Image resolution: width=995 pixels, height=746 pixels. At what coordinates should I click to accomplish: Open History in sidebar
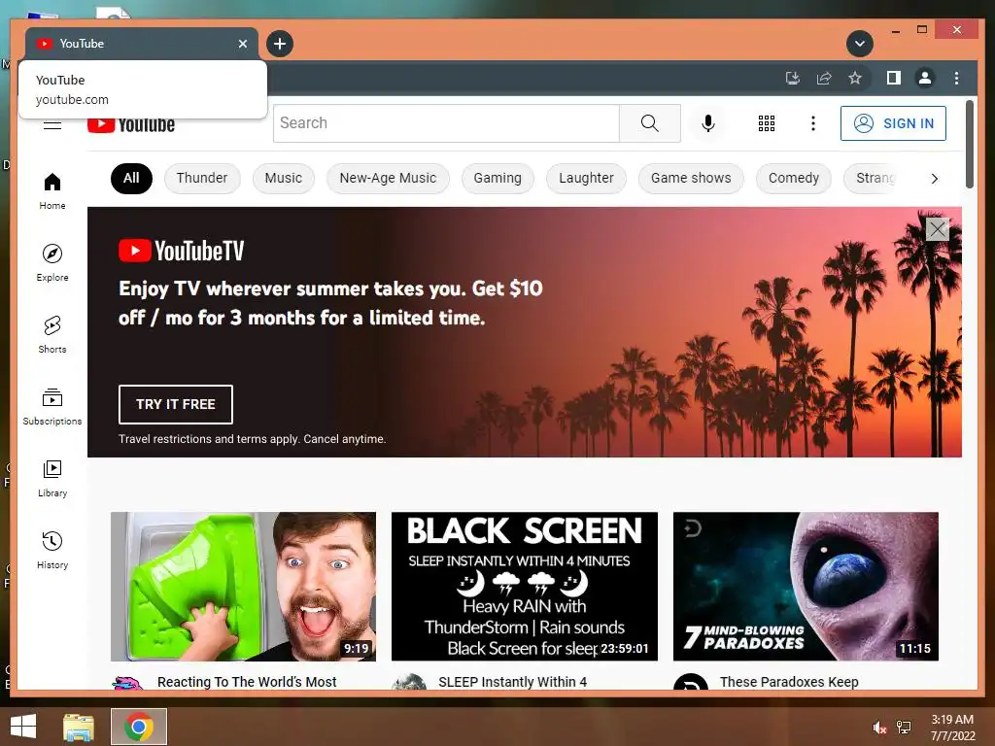[x=52, y=550]
